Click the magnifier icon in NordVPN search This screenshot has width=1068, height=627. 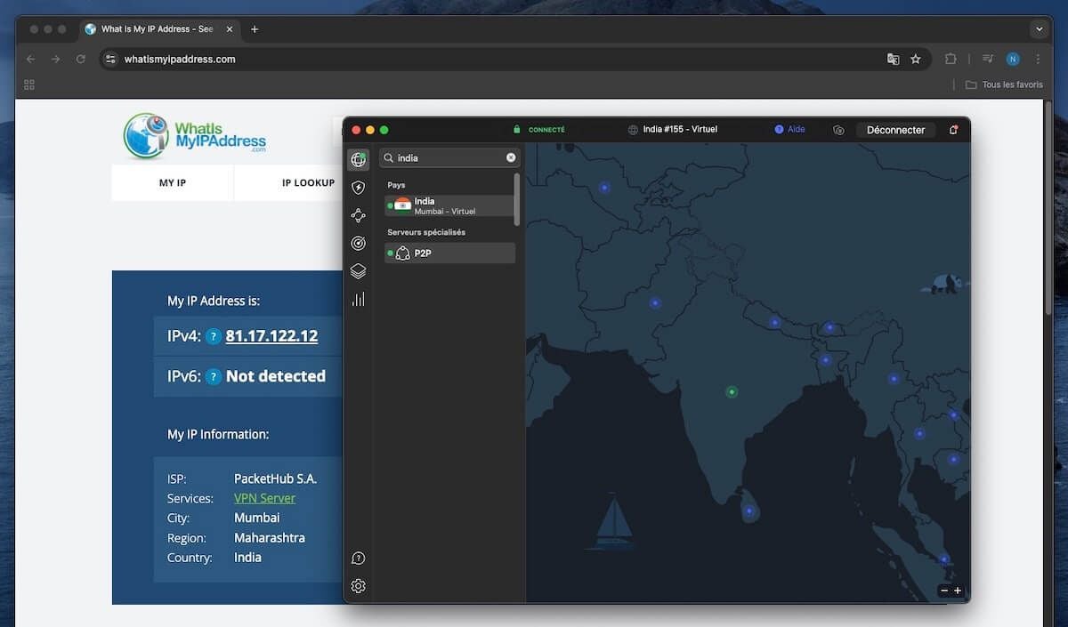coord(389,157)
